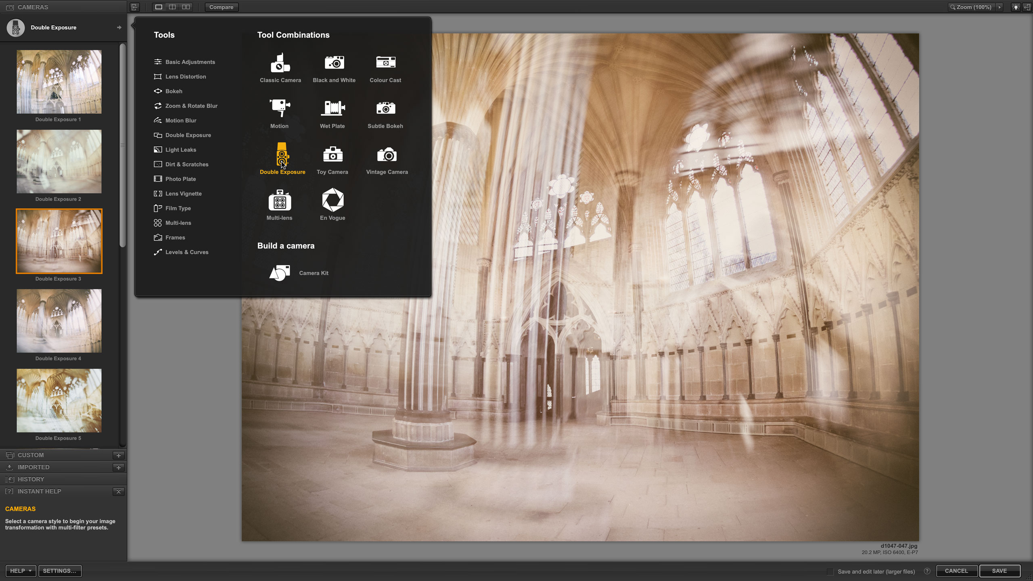The width and height of the screenshot is (1033, 581).
Task: Switch to split-screen preview mode
Action: pyautogui.click(x=172, y=7)
